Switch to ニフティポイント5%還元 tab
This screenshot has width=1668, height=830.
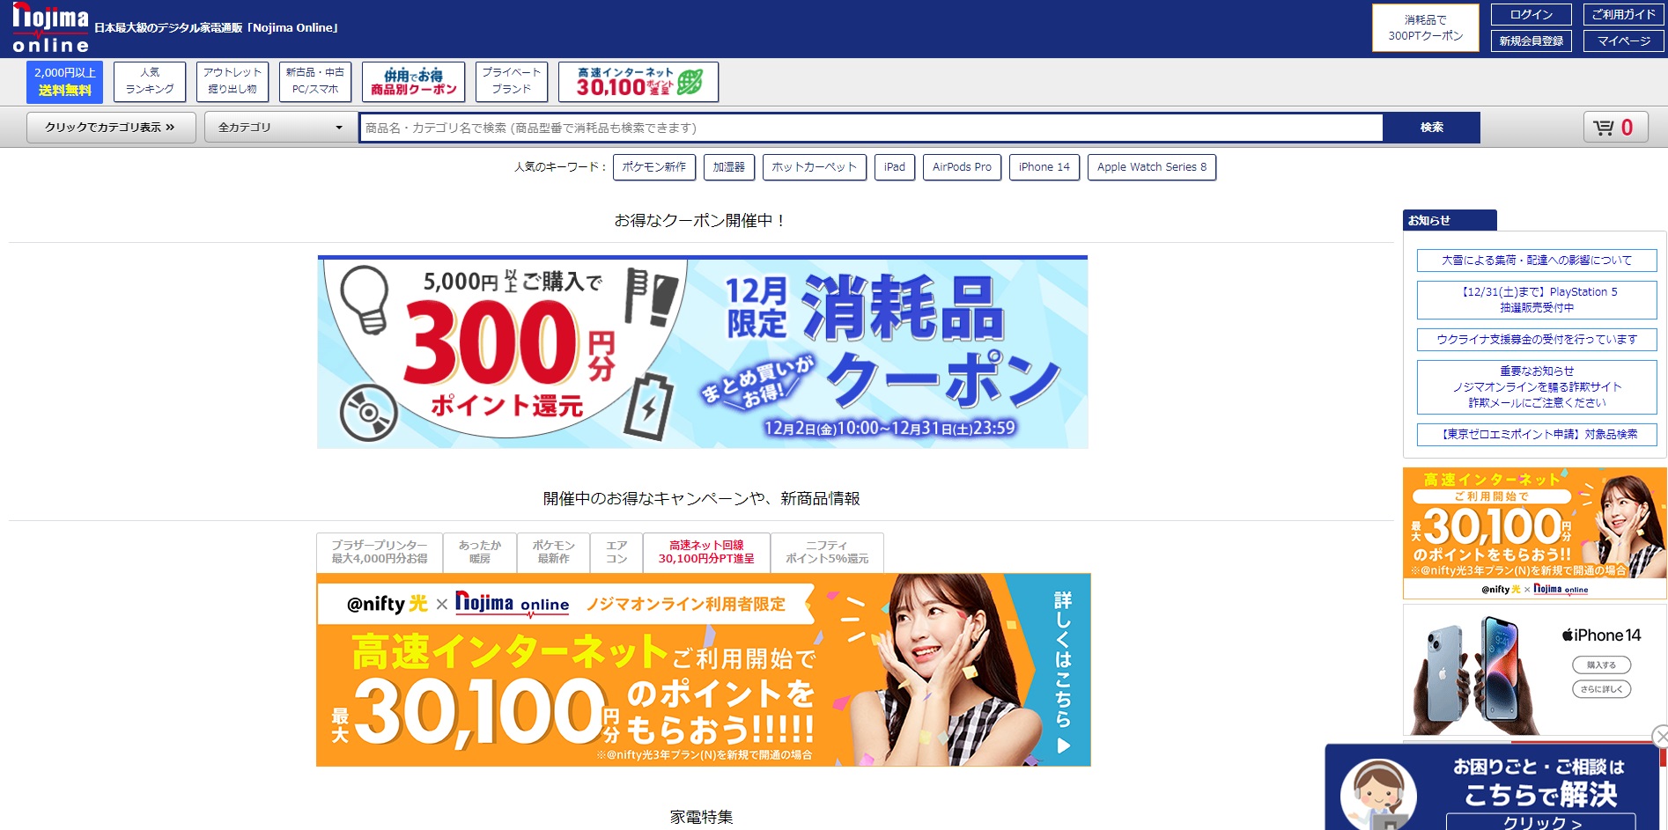[x=827, y=553]
